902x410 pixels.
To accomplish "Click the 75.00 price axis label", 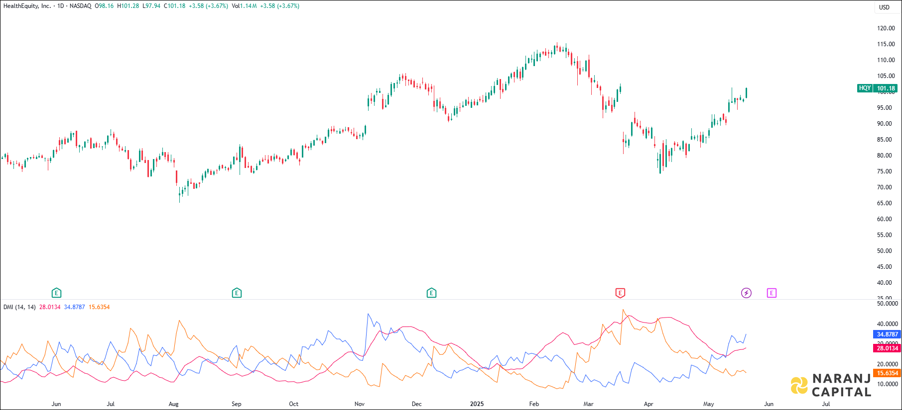I will (x=885, y=171).
